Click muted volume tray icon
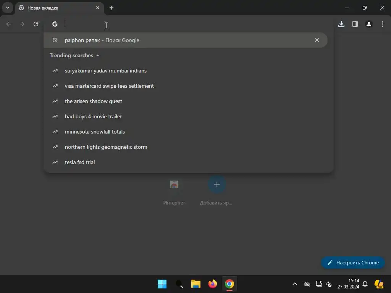The image size is (391, 293). point(329,284)
